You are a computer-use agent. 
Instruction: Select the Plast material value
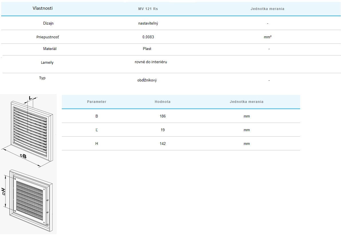pos(147,49)
